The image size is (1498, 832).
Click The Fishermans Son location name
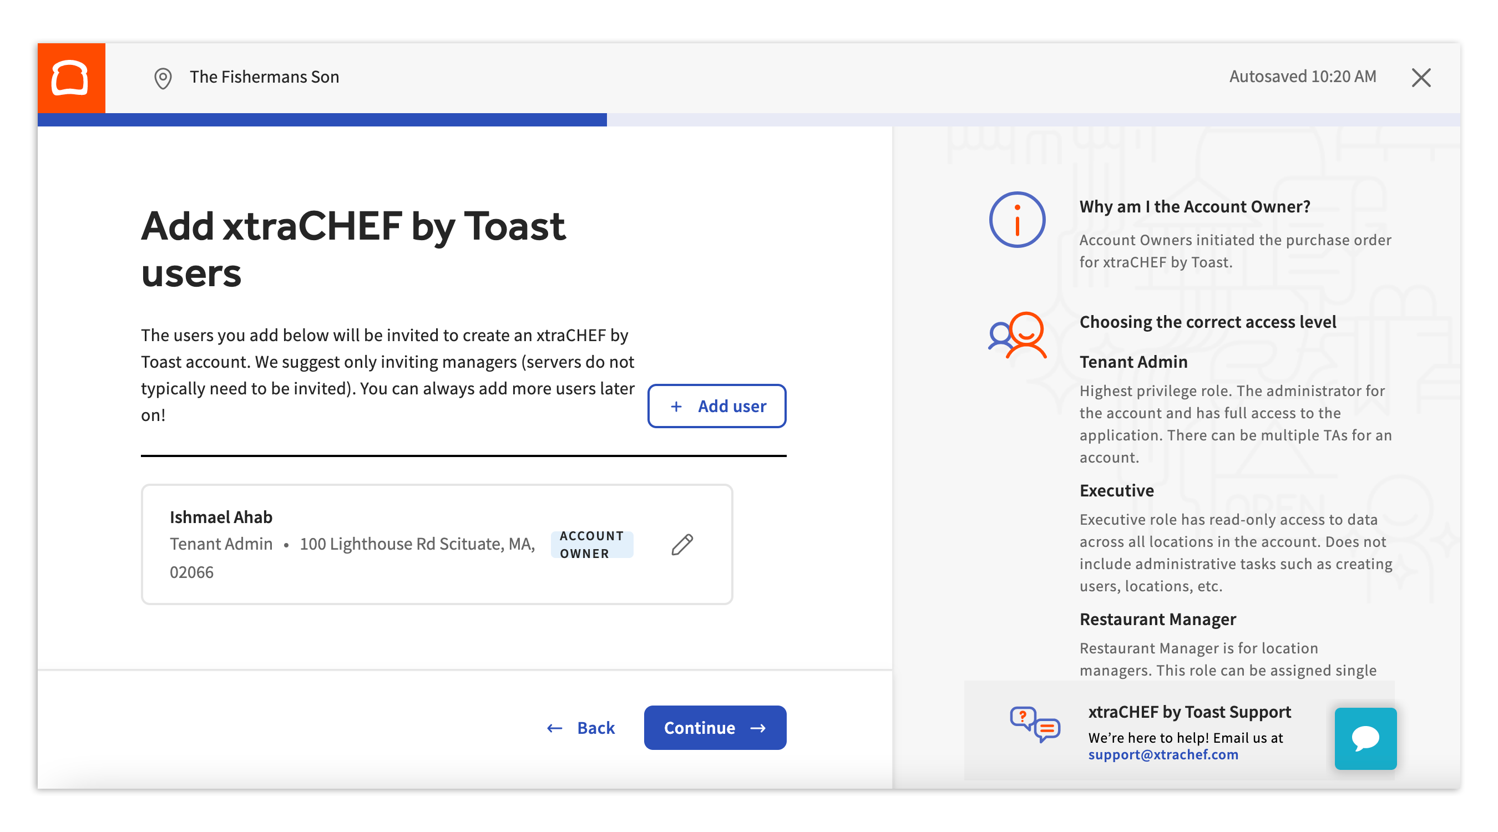[x=264, y=77]
